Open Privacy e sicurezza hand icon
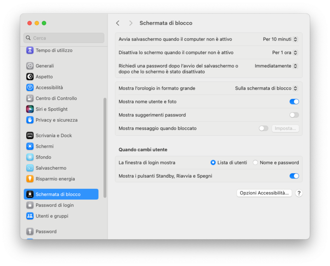This screenshot has width=330, height=266. 30,120
